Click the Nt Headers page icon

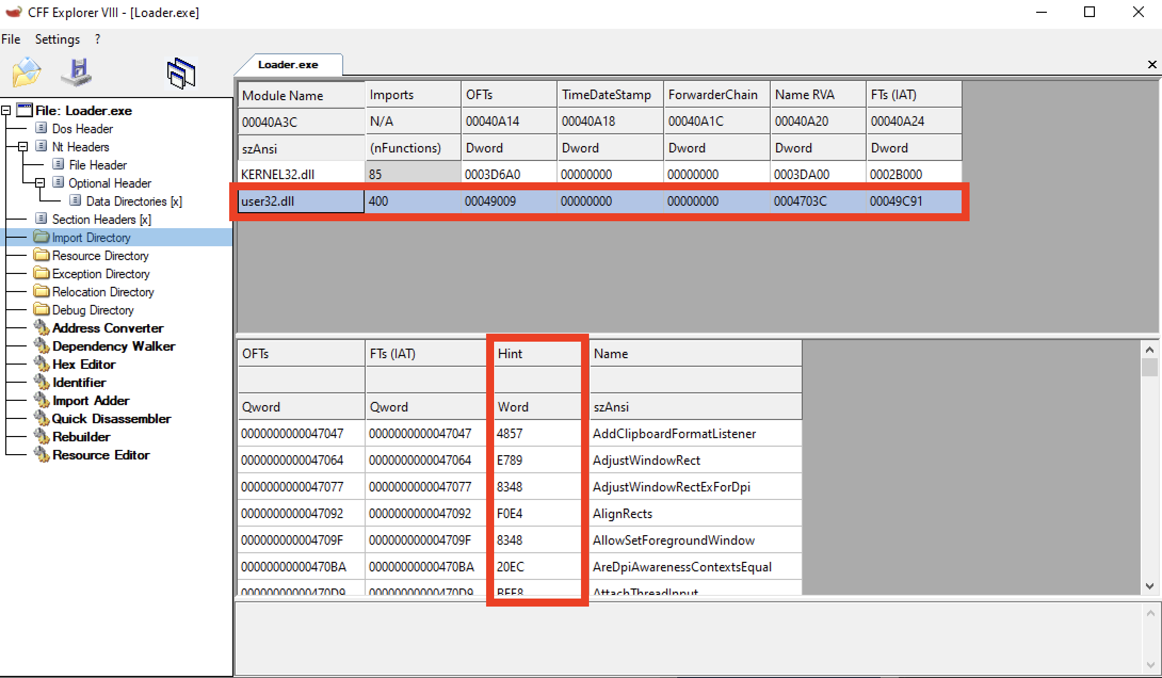coord(41,146)
